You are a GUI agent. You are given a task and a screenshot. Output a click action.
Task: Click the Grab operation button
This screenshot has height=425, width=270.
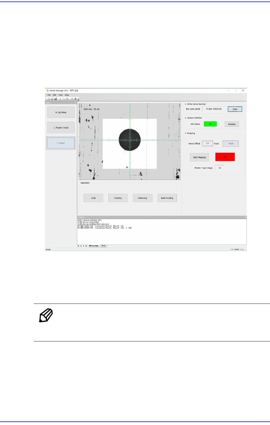click(93, 198)
